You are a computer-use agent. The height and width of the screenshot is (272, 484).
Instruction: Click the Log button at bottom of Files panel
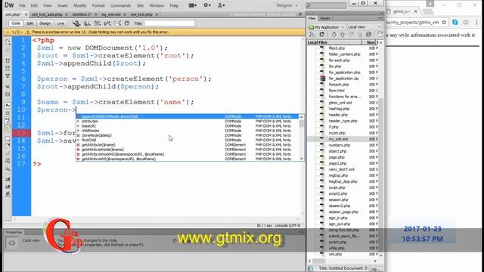pos(375,269)
